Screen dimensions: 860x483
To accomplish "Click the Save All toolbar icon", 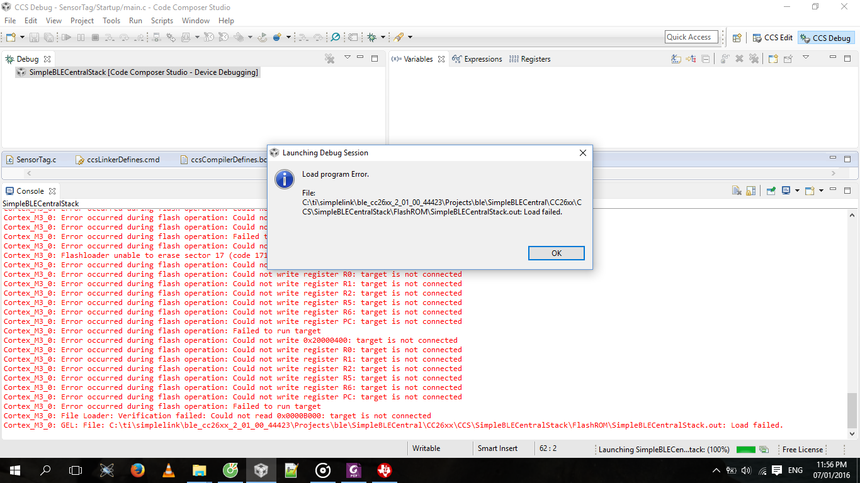I will [x=48, y=37].
